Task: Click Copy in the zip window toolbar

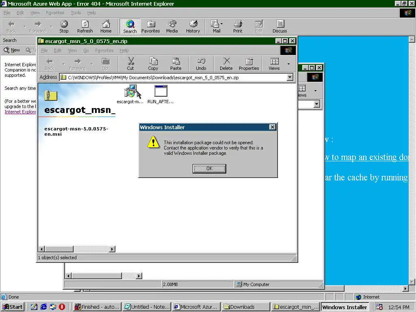Action: click(153, 64)
